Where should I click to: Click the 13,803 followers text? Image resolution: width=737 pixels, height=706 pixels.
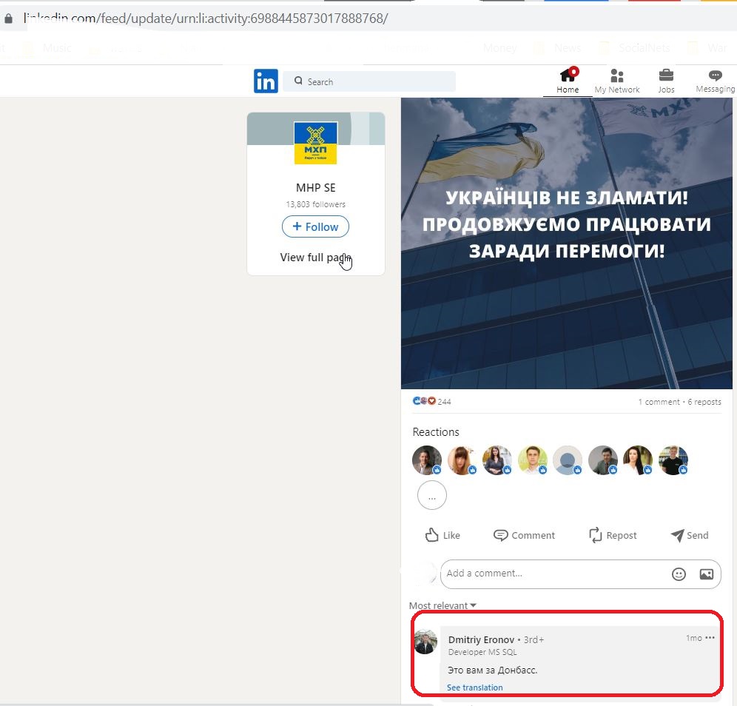[x=316, y=204]
